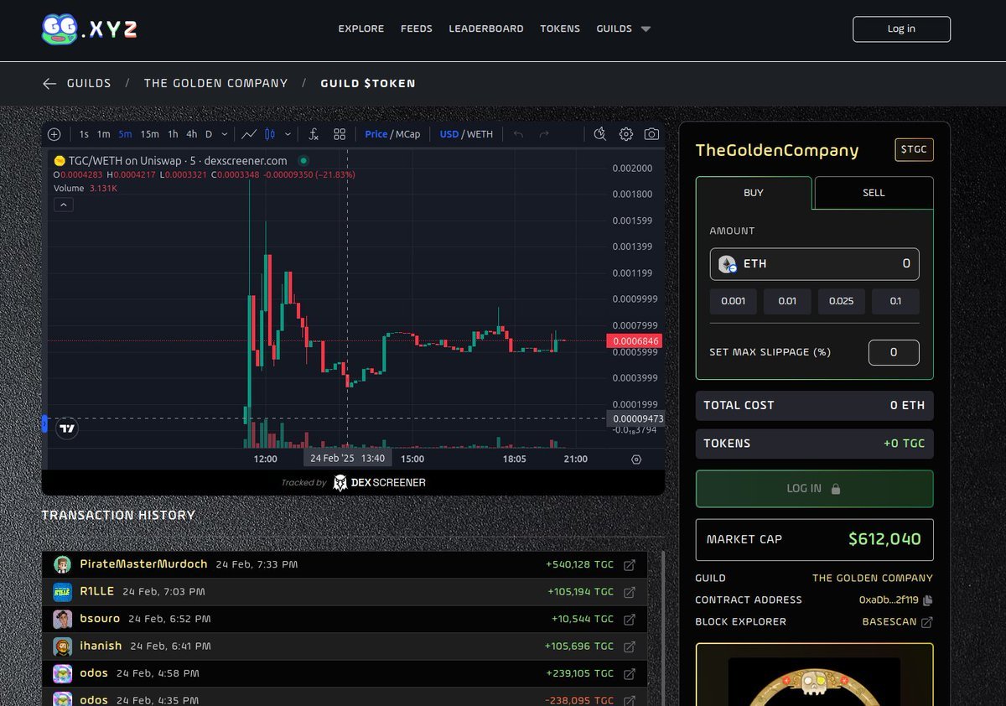
Task: Switch chart denomination to WETH
Action: pyautogui.click(x=480, y=134)
